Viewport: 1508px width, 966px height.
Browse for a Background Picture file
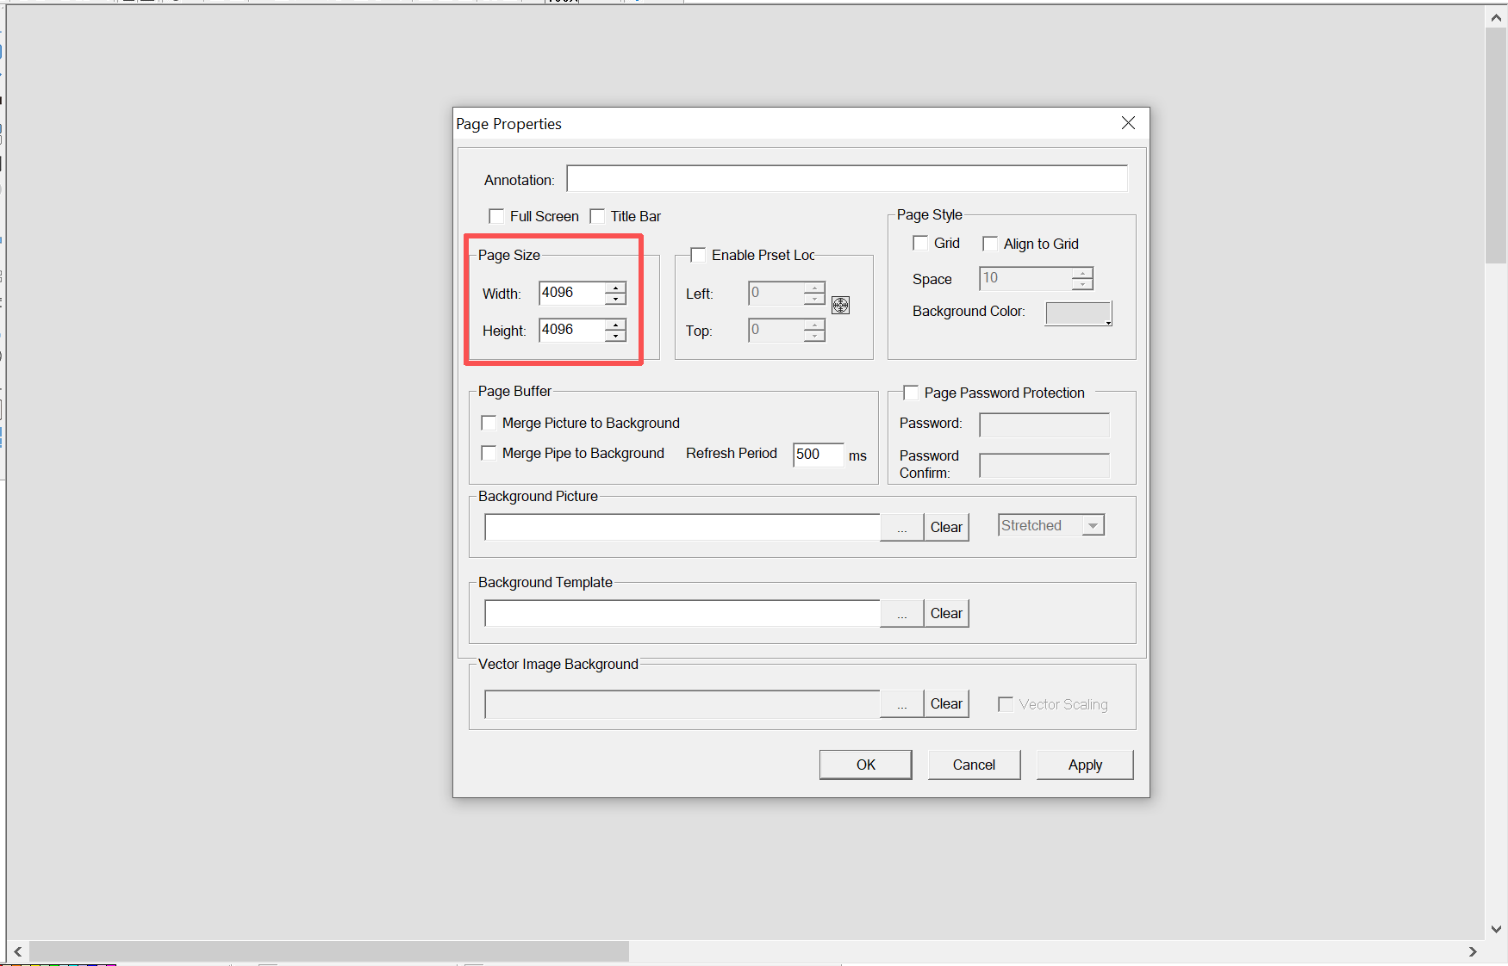(x=901, y=528)
